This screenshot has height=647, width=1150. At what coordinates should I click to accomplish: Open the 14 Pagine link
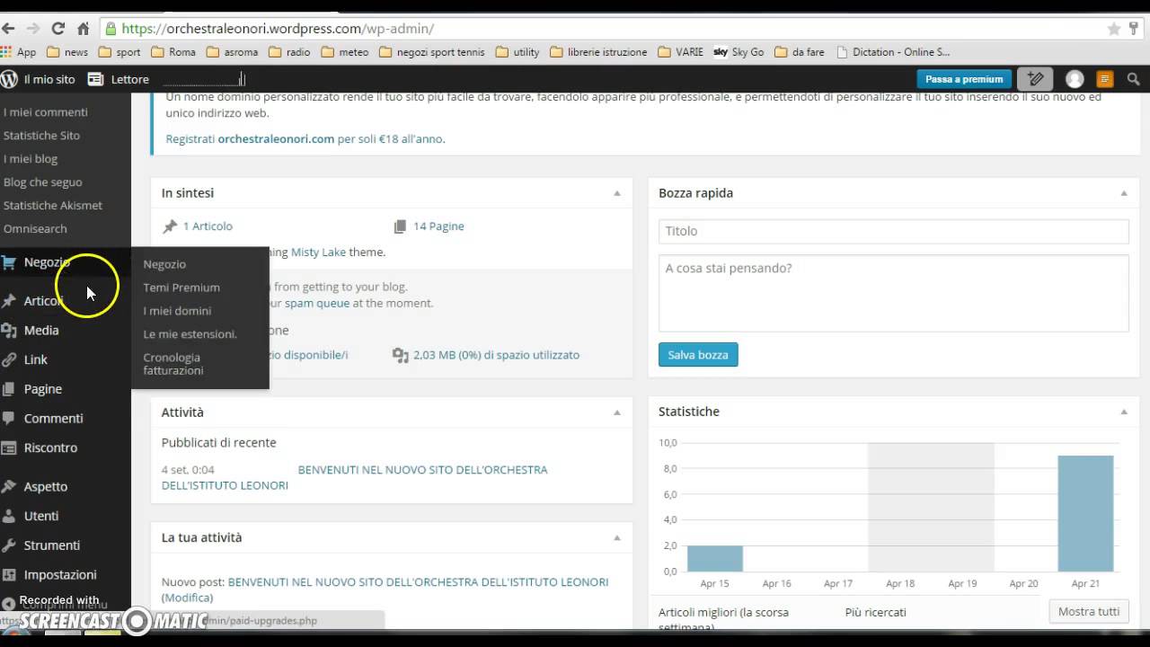pyautogui.click(x=438, y=226)
